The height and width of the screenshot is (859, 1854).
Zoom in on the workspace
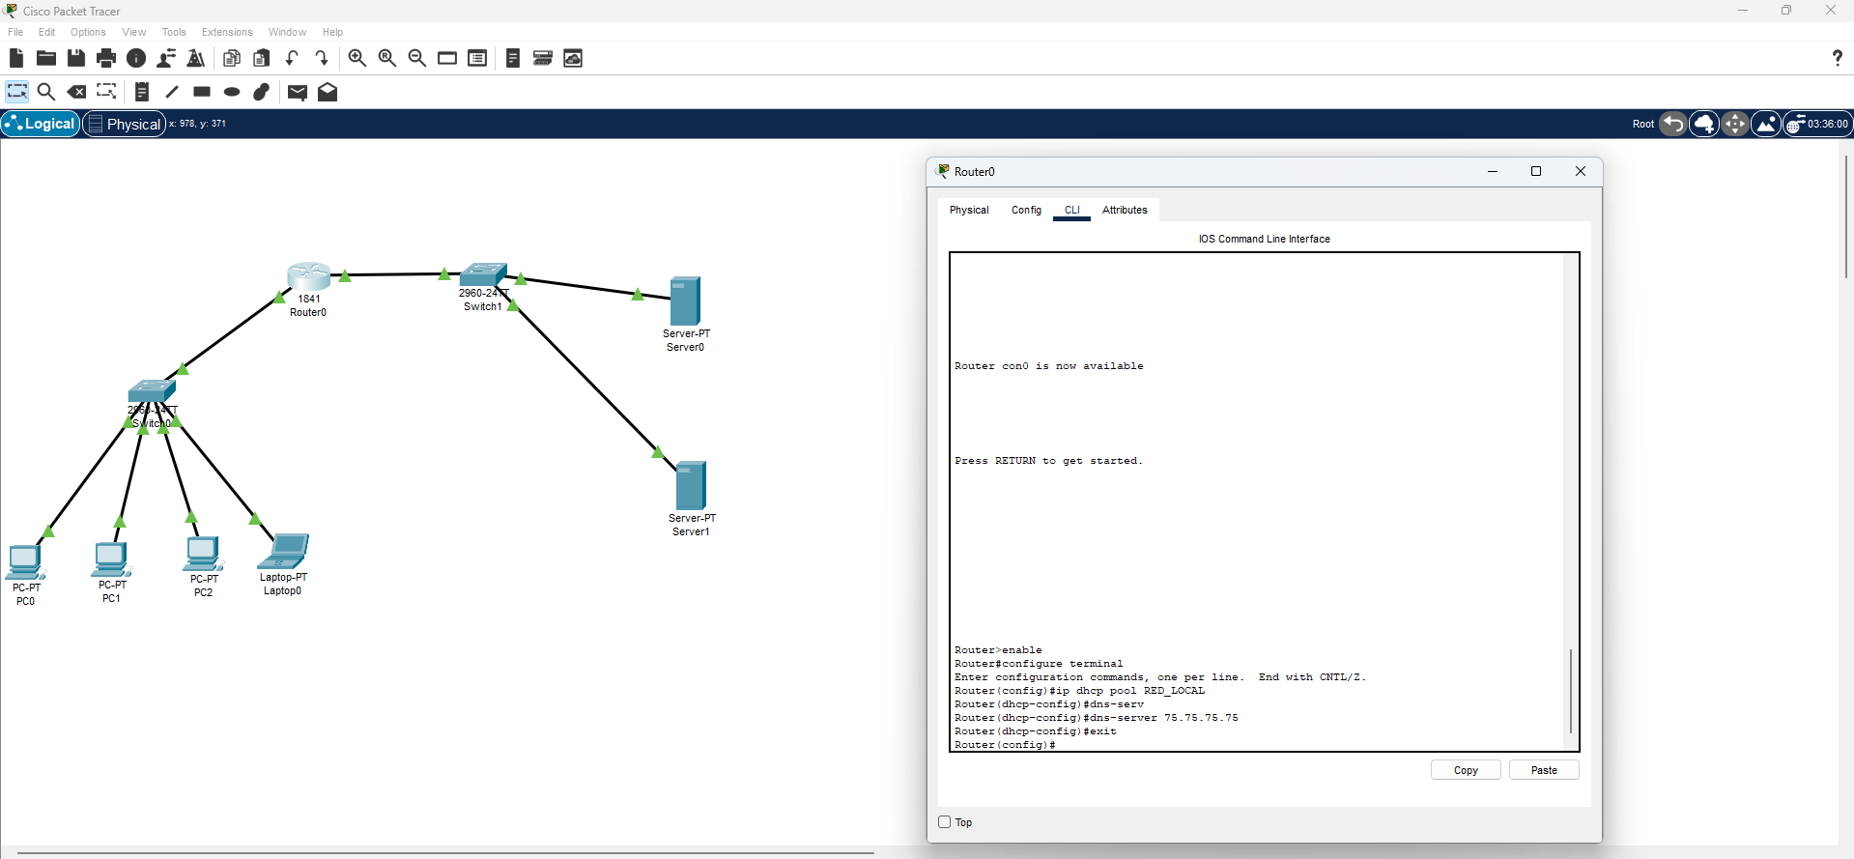[x=357, y=58]
